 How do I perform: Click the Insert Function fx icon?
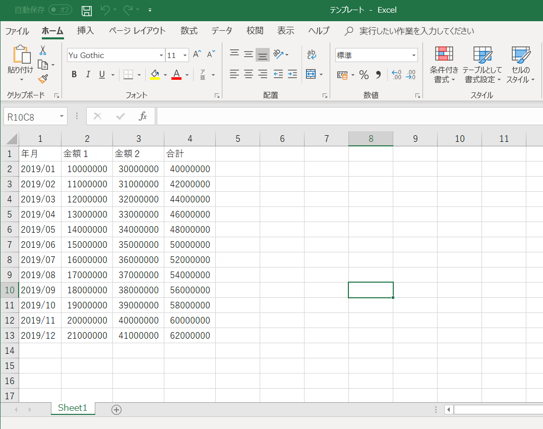tap(143, 116)
